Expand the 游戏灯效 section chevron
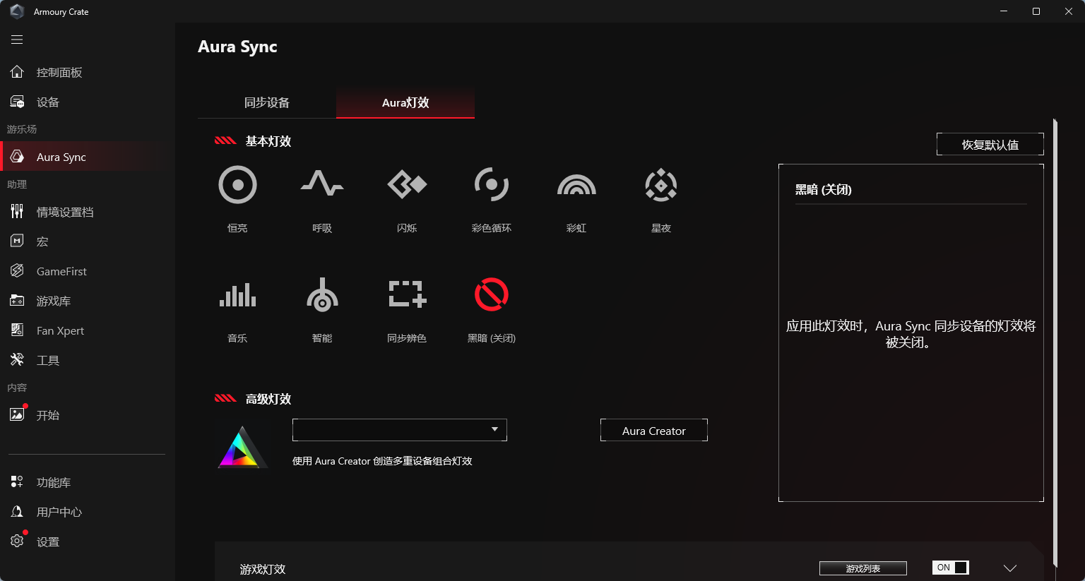Viewport: 1085px width, 581px height. [x=1010, y=568]
